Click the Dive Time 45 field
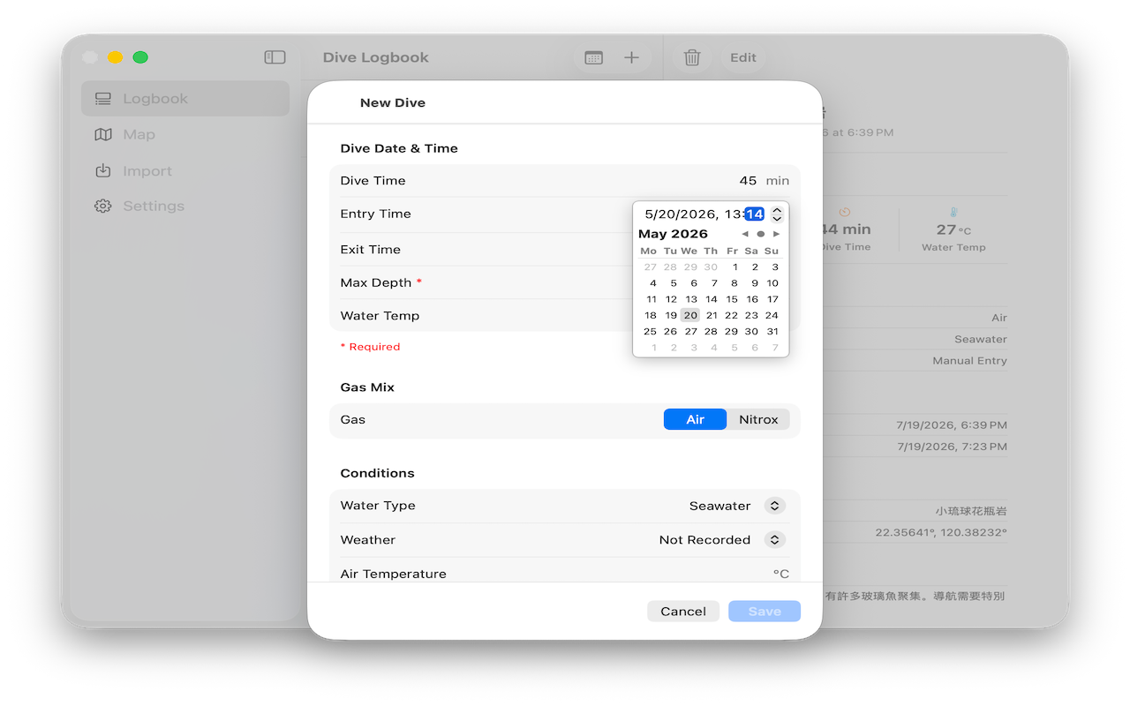Screen dimensions: 1130x706 tap(748, 180)
